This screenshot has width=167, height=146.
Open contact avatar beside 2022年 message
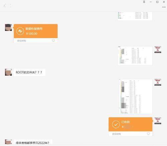click(8, 142)
